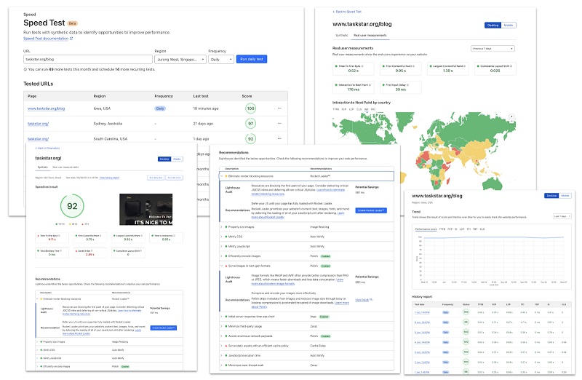This screenshot has height=380, width=582.
Task: Select the Performance score trend tab
Action: (x=426, y=229)
